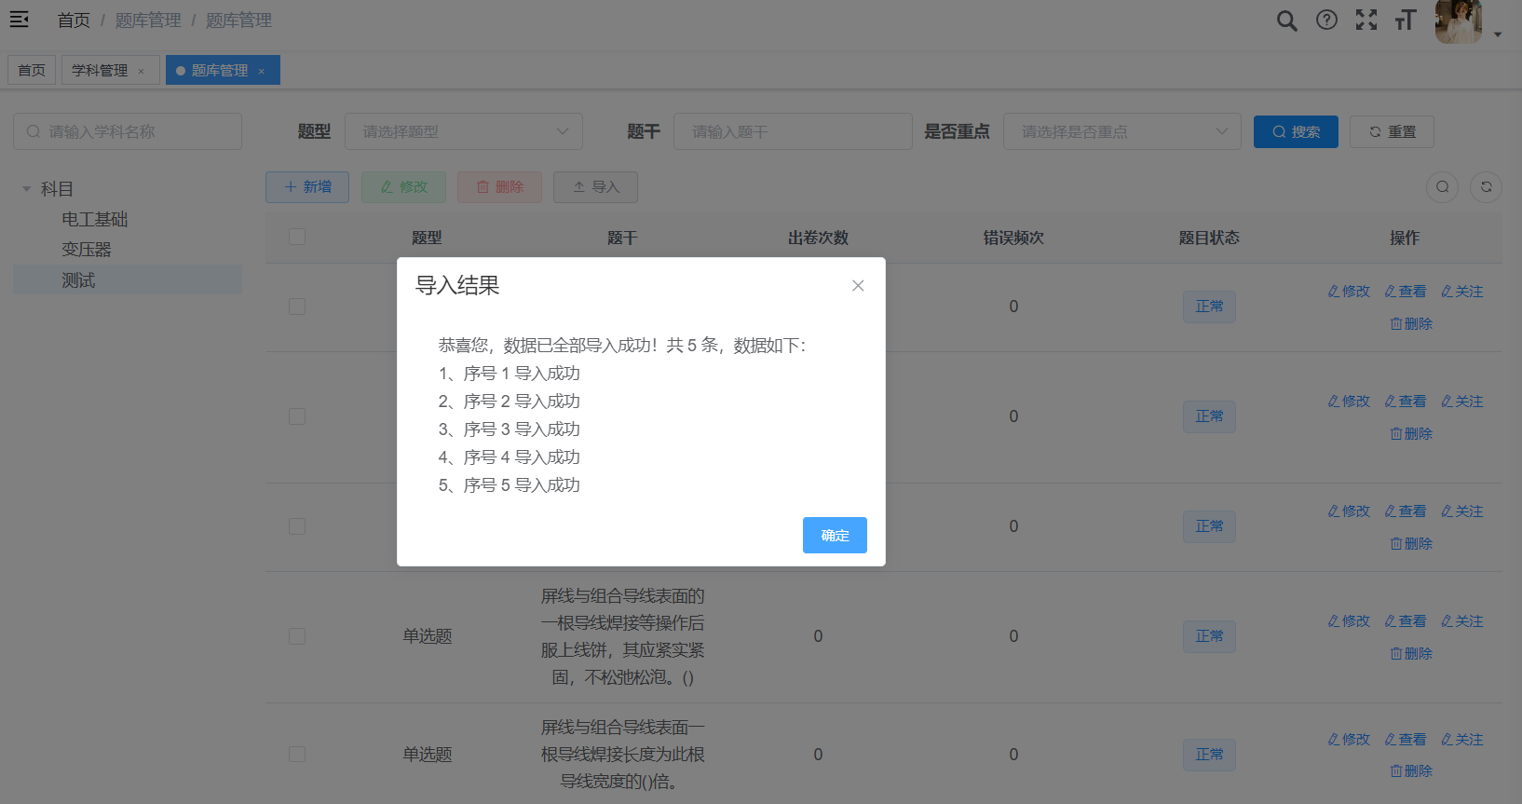Toggle fullscreen mode icon
Viewport: 1522px width, 804px height.
(1366, 20)
